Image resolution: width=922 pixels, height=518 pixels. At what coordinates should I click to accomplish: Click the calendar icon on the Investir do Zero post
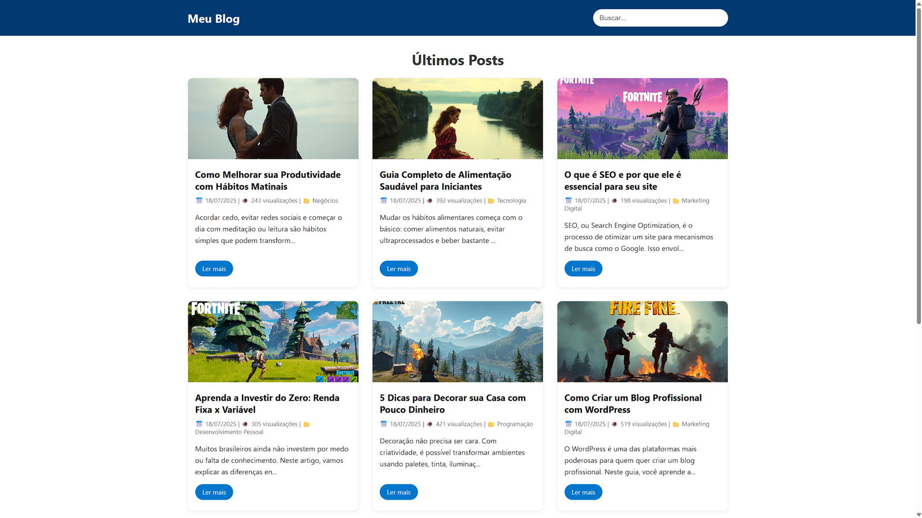(x=199, y=424)
